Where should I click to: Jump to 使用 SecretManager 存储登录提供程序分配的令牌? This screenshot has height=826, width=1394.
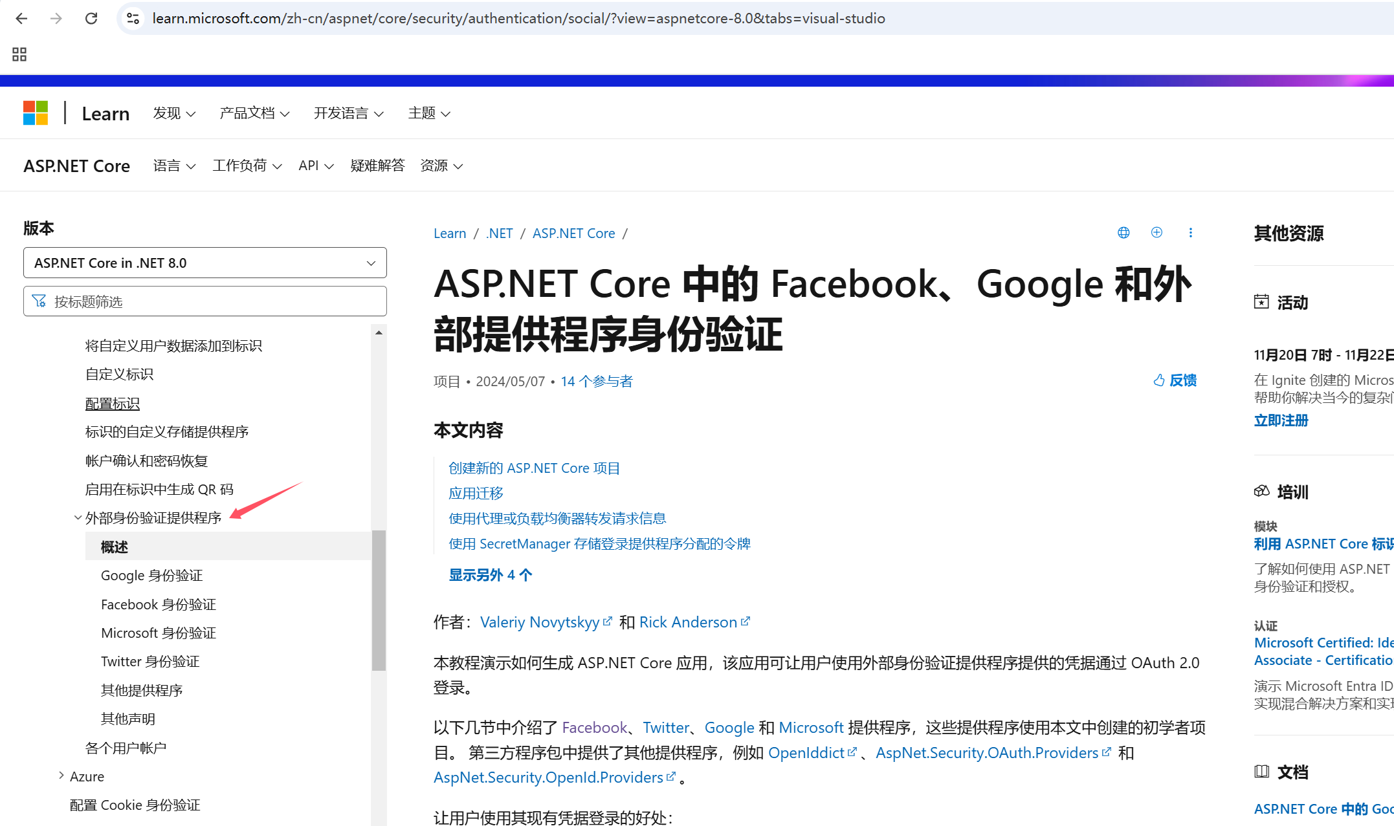point(600,544)
